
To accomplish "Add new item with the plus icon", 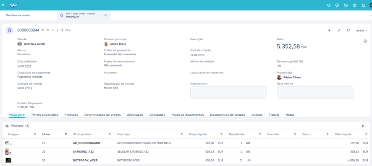I will 329,30.
